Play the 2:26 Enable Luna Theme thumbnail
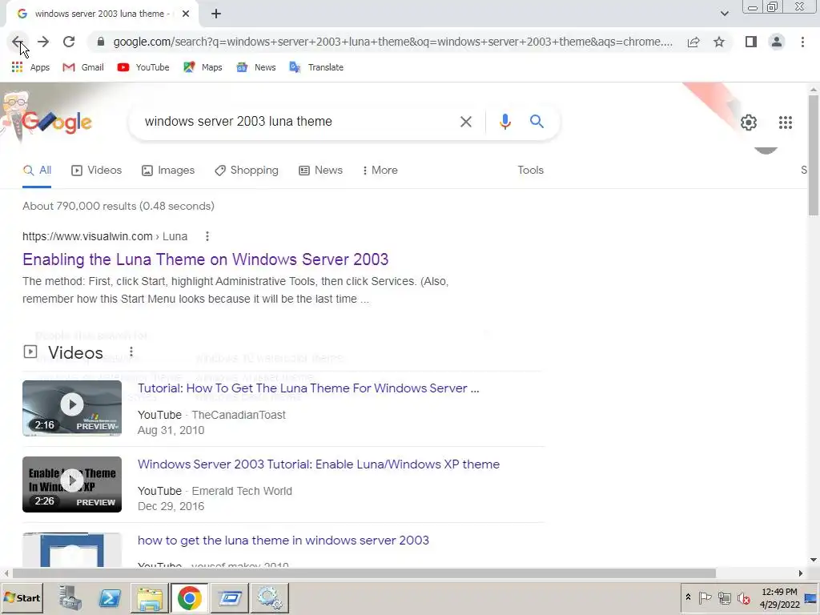820x615 pixels. (x=72, y=484)
